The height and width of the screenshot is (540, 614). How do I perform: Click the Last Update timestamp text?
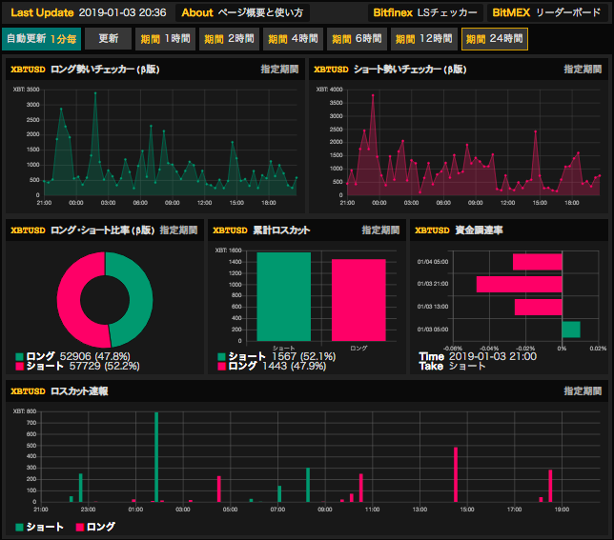(89, 13)
